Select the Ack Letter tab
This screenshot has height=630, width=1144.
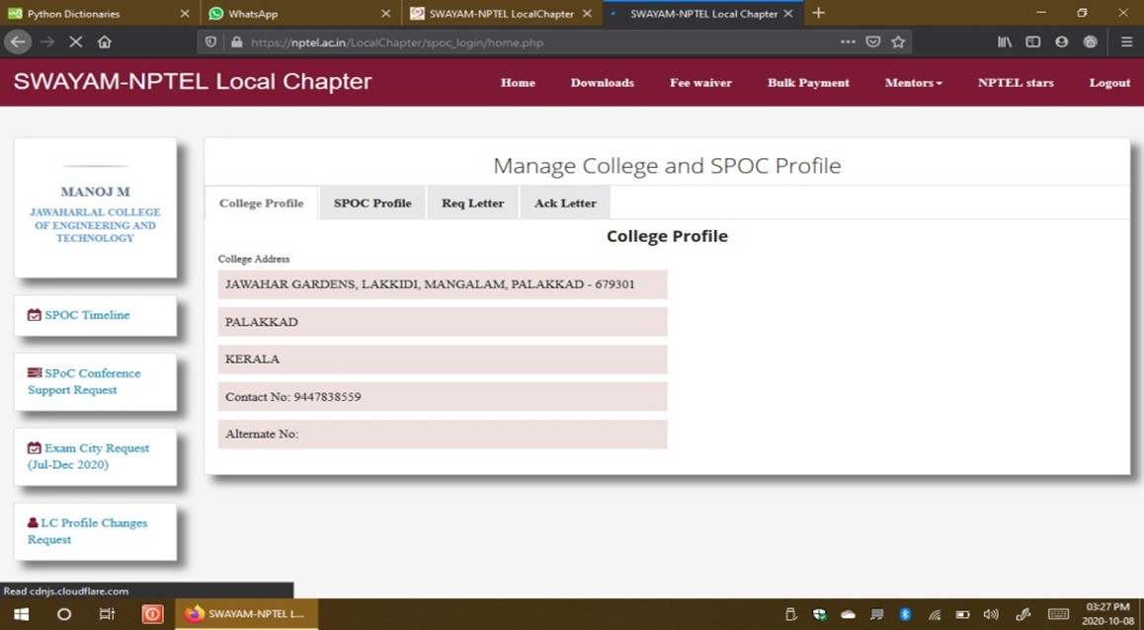click(565, 202)
